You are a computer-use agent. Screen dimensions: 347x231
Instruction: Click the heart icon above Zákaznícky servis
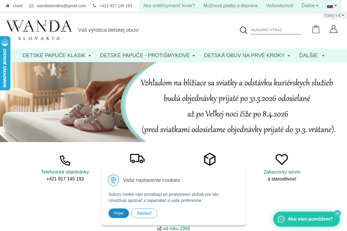pos(282,159)
